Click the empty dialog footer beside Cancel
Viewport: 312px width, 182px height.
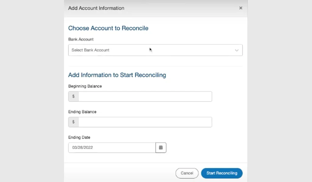click(x=119, y=173)
